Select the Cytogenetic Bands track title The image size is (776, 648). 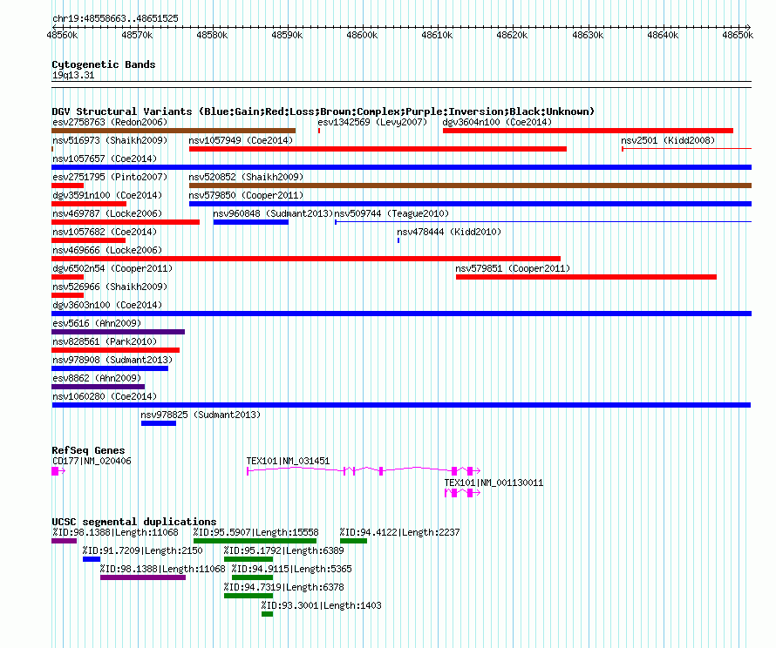click(104, 64)
